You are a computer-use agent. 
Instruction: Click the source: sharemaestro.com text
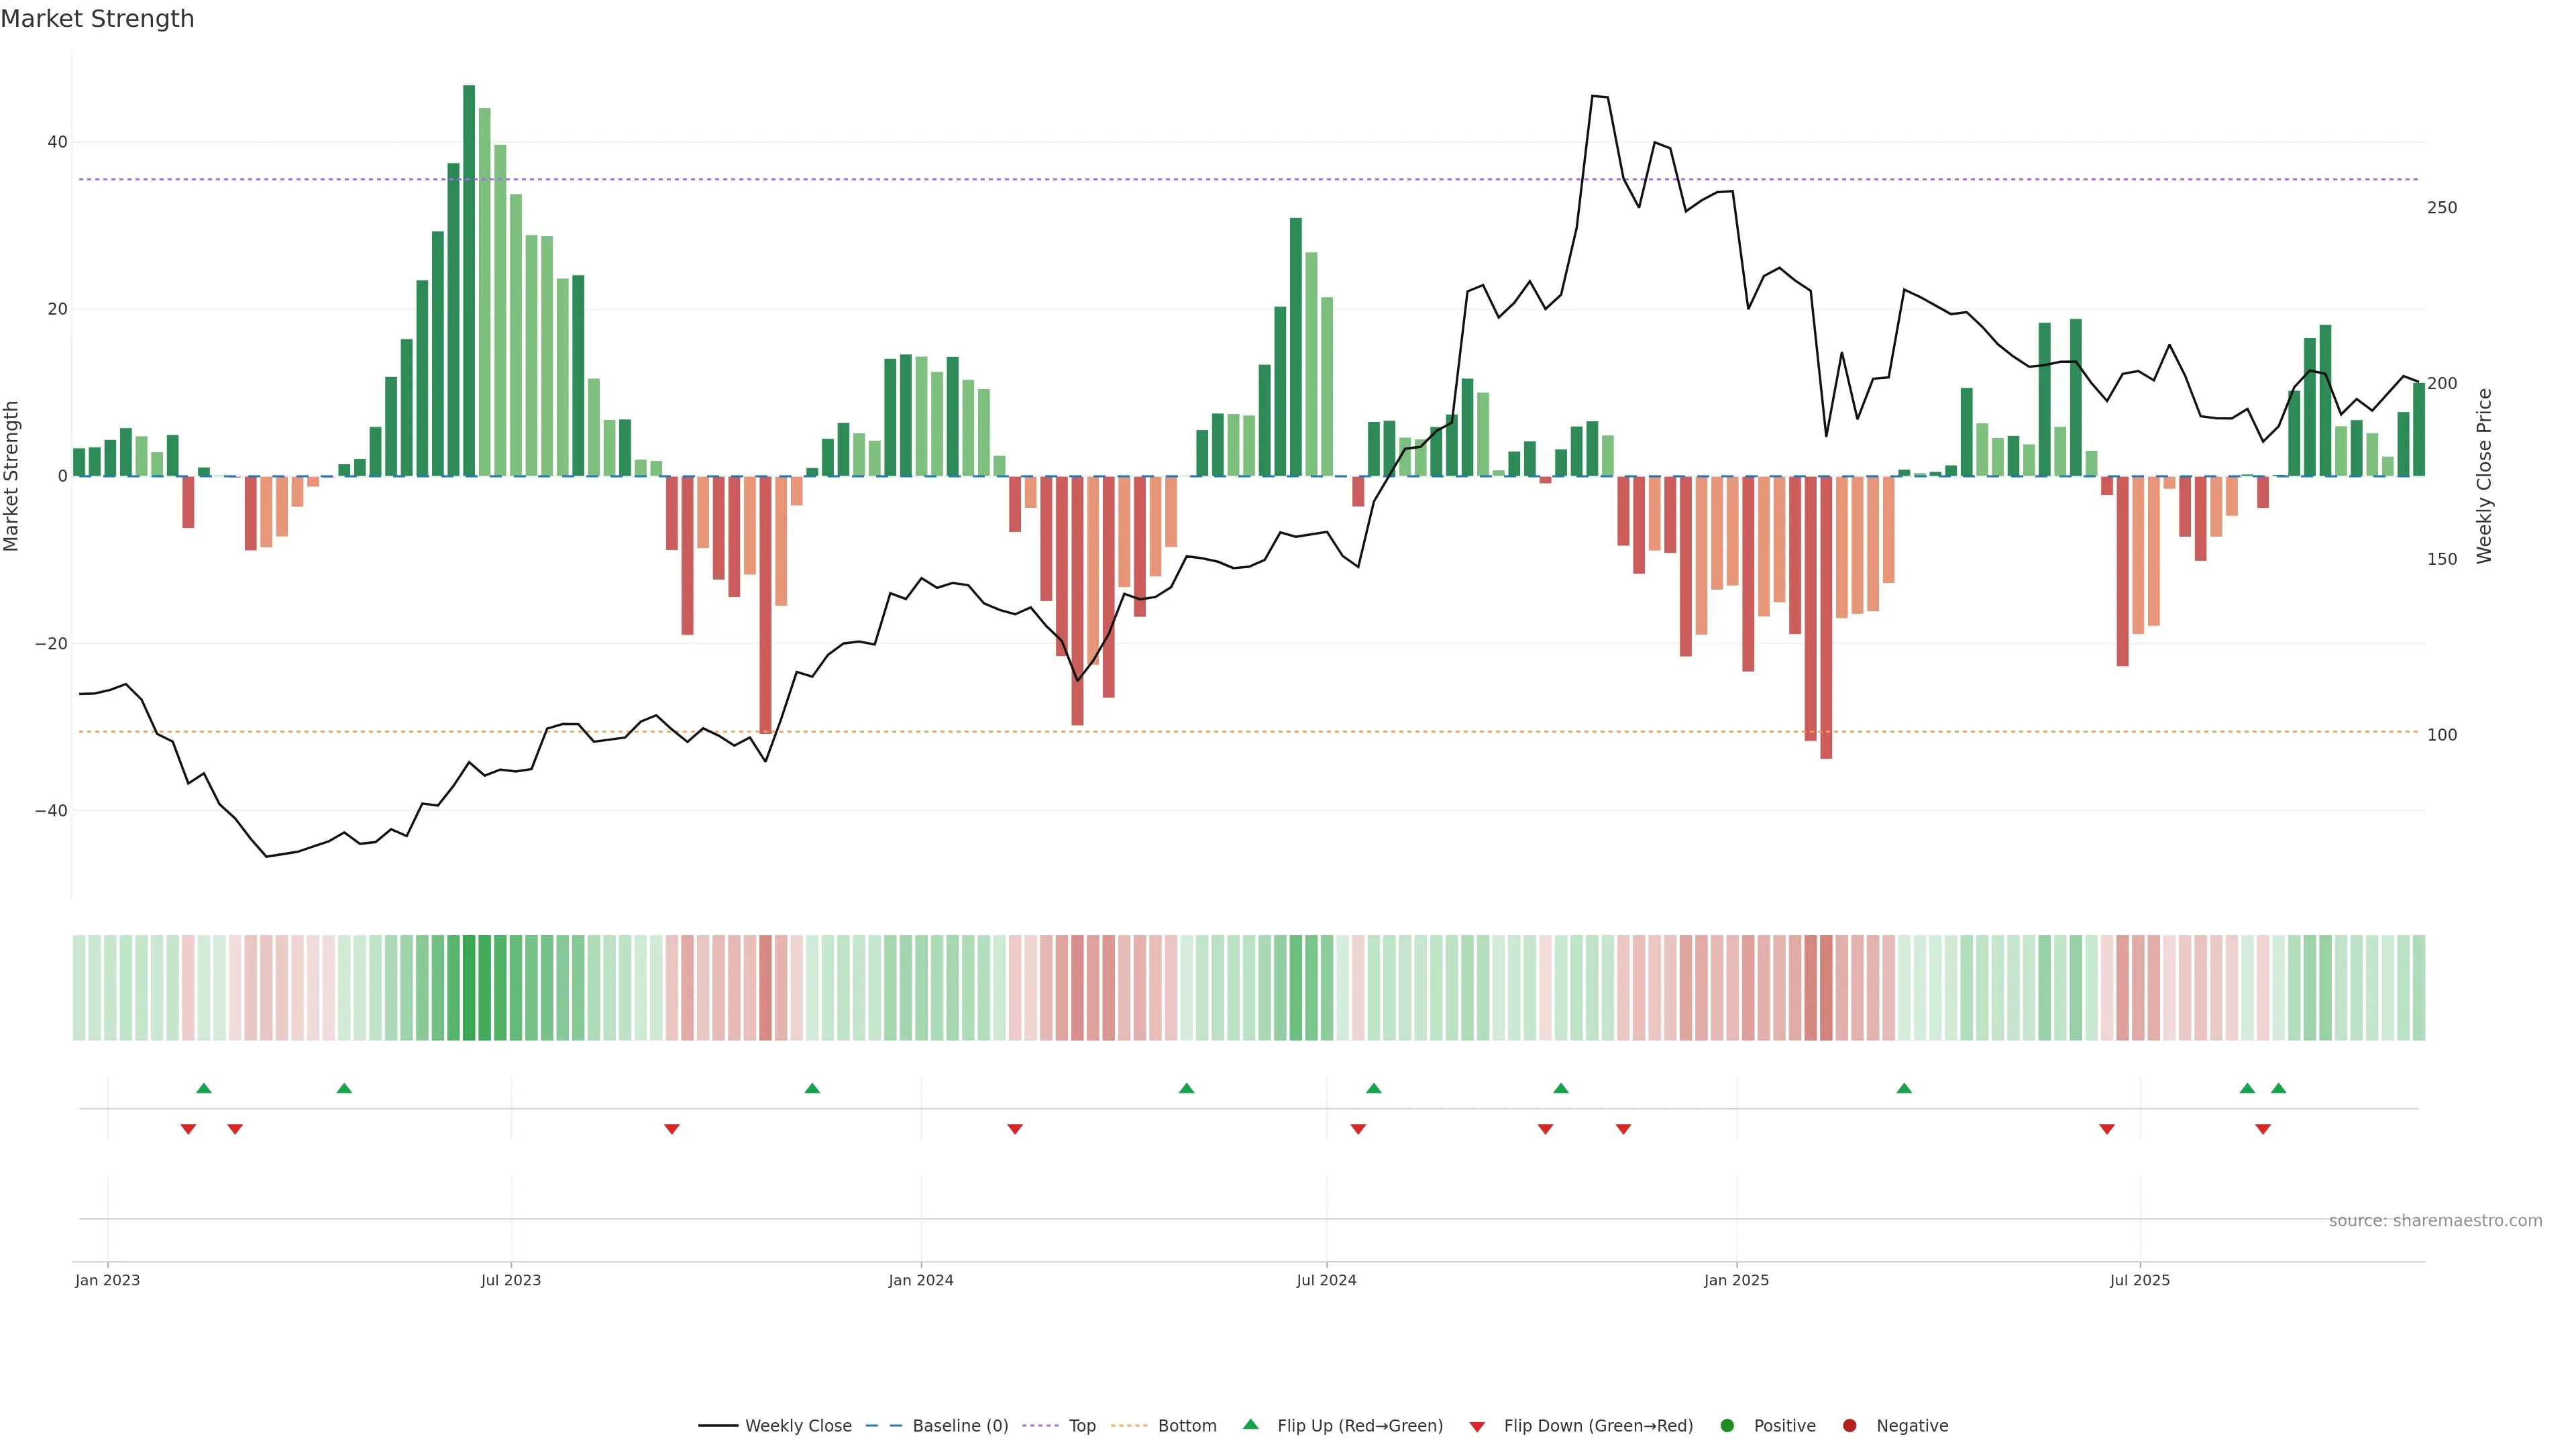2435,1220
